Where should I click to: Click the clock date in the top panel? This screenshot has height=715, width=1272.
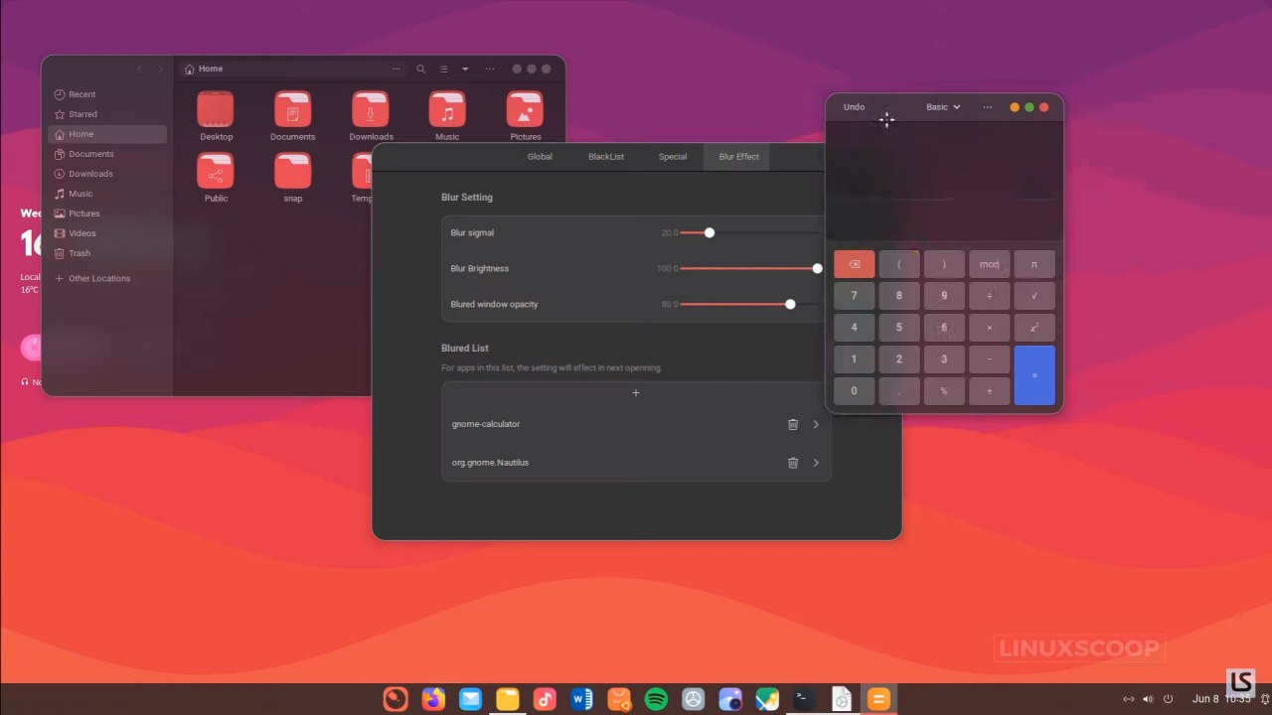1220,699
